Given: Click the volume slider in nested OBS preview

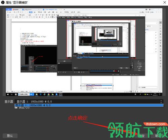Looking at the screenshot, I should [x=103, y=71].
